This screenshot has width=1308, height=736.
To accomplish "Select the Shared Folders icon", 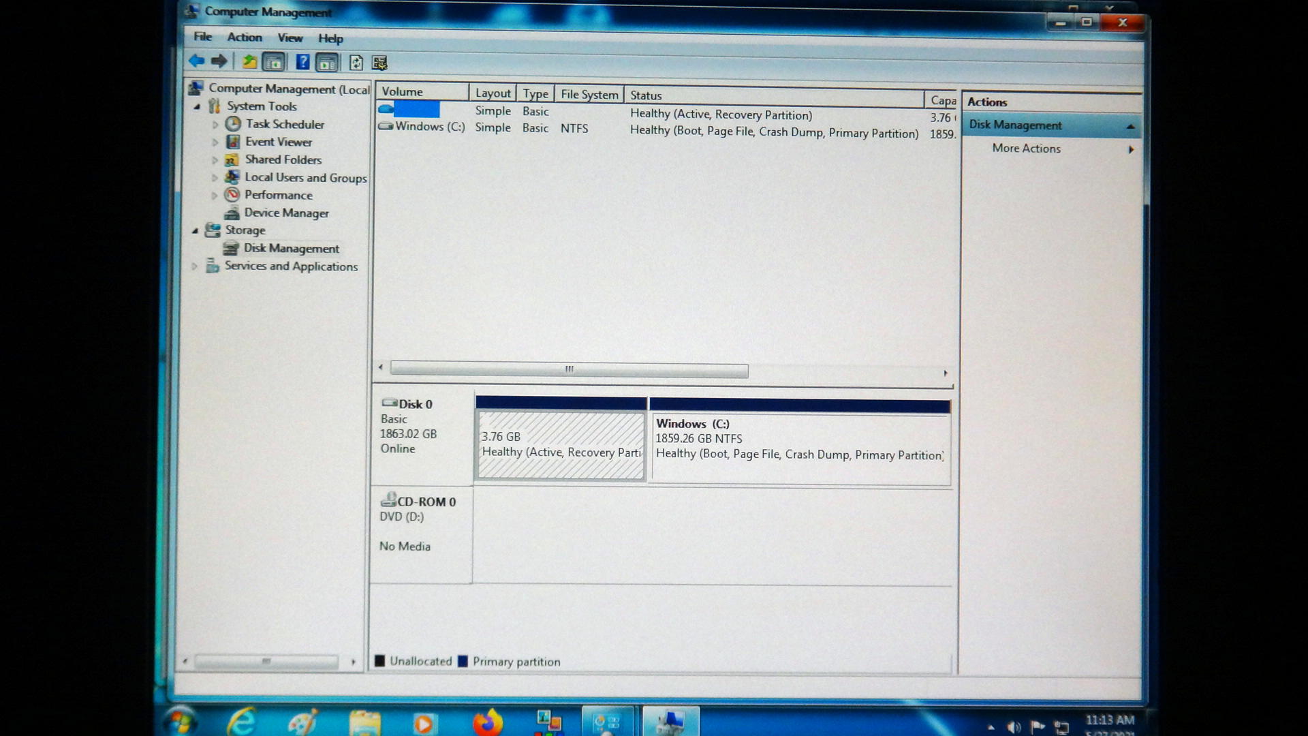I will 232,159.
